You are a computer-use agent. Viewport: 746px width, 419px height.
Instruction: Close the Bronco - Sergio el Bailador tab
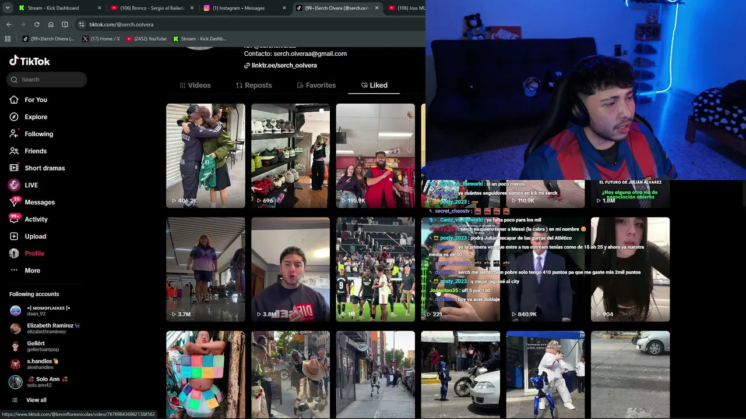point(192,8)
